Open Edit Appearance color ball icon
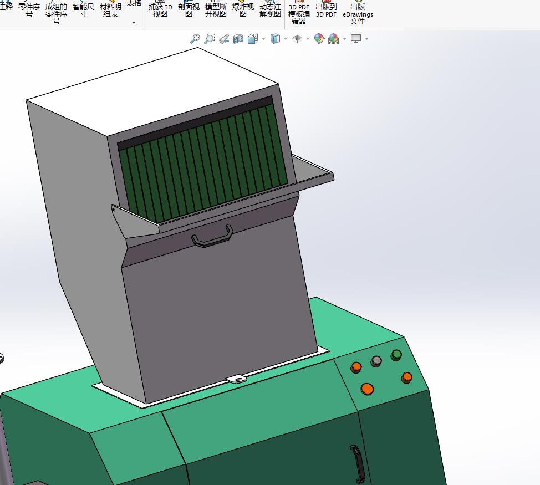Image resolution: width=540 pixels, height=485 pixels. [x=319, y=39]
